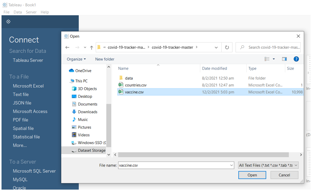The width and height of the screenshot is (314, 193).
Task: Click the Cancel button
Action: [x=284, y=175]
